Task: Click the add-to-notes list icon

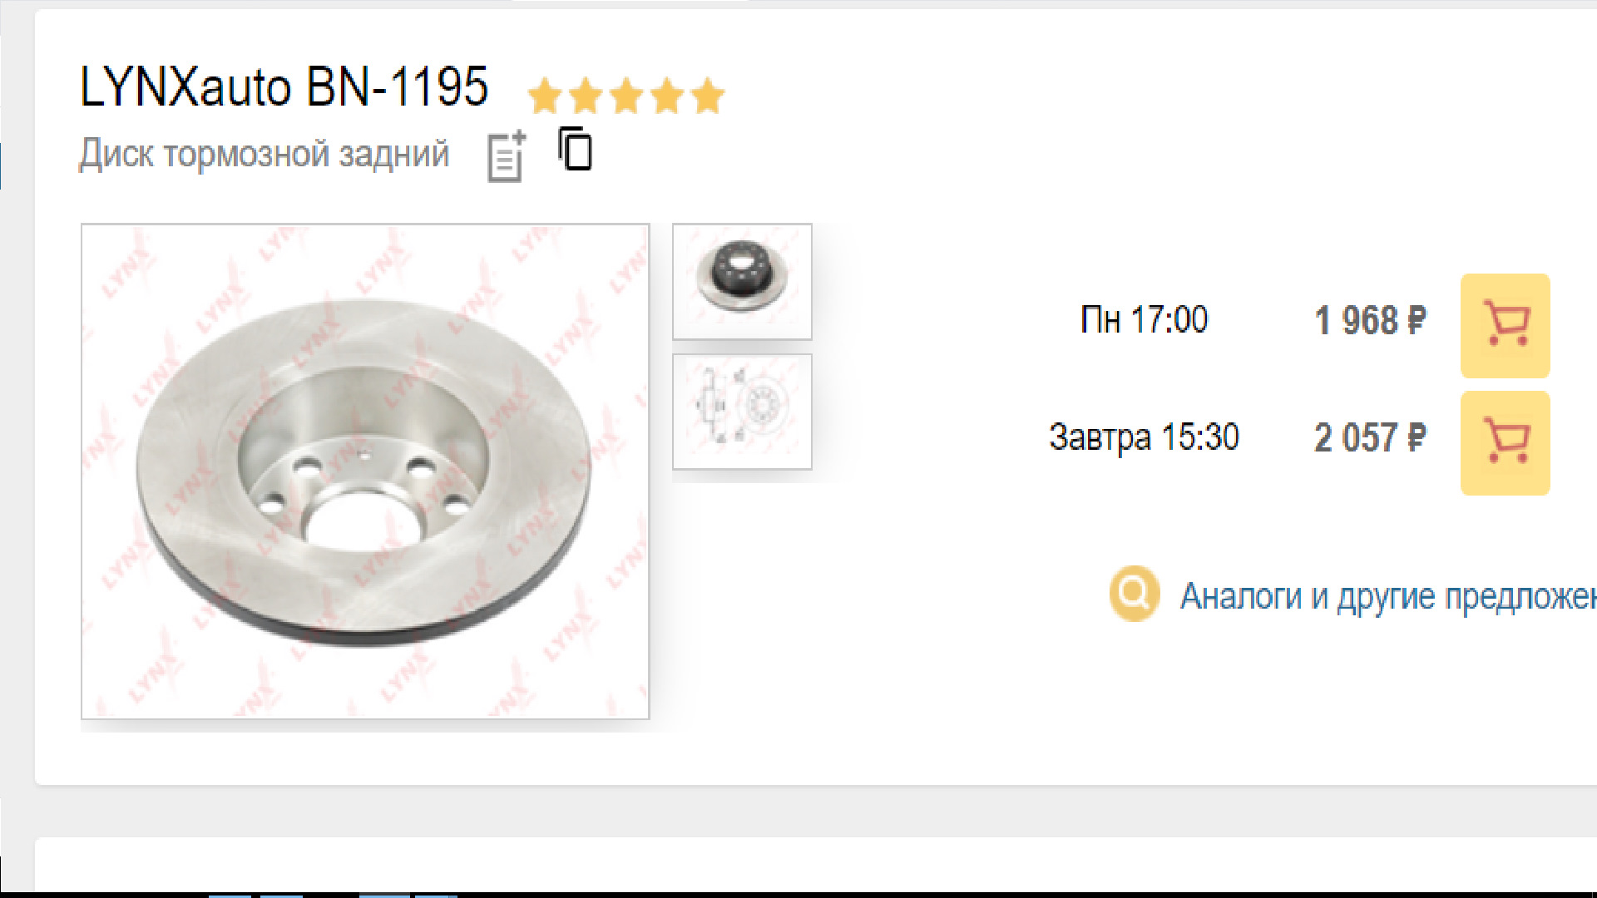Action: [x=507, y=156]
